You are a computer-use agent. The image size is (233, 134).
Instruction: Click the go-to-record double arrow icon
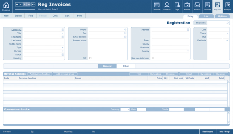pos(34,5)
